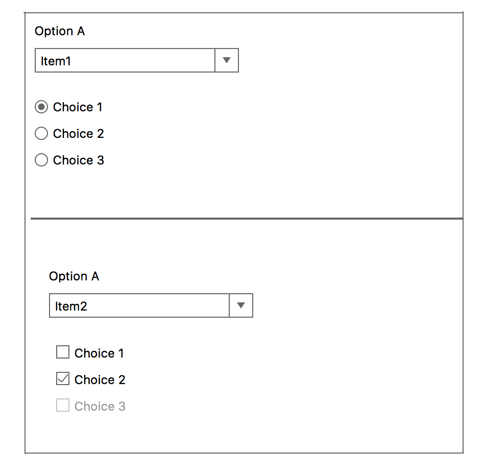484x474 pixels.
Task: Click the upper Option A label
Action: [x=59, y=31]
